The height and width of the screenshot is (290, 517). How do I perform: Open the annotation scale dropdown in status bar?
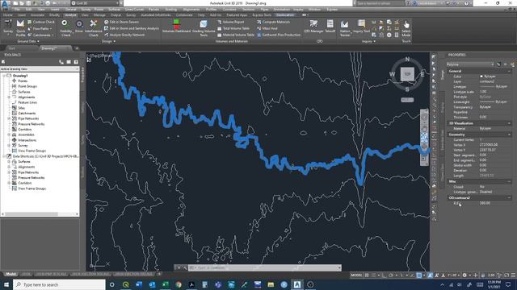click(454, 275)
